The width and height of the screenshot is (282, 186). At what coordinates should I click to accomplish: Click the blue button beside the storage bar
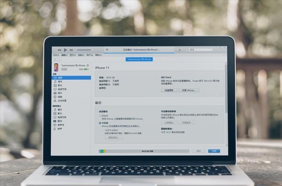point(214,151)
